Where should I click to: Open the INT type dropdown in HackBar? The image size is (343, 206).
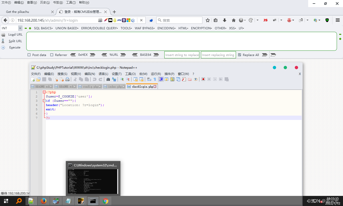pos(20,28)
